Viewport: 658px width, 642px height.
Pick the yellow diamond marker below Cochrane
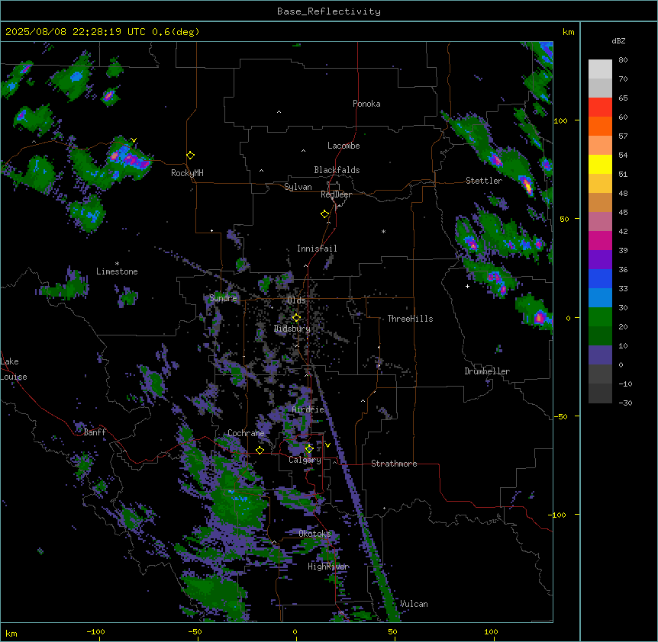coord(260,450)
